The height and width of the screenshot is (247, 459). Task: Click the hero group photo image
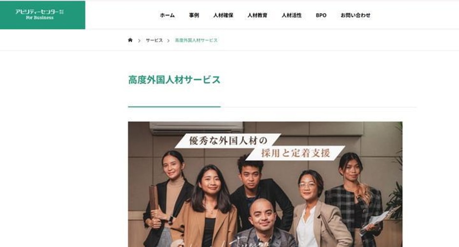click(x=265, y=185)
